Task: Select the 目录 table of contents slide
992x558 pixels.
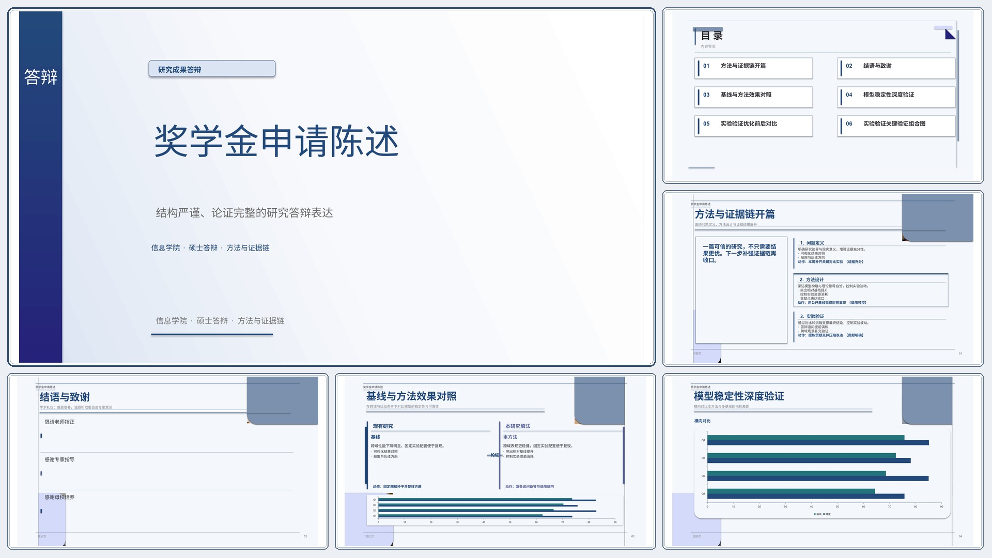Action: coord(823,96)
